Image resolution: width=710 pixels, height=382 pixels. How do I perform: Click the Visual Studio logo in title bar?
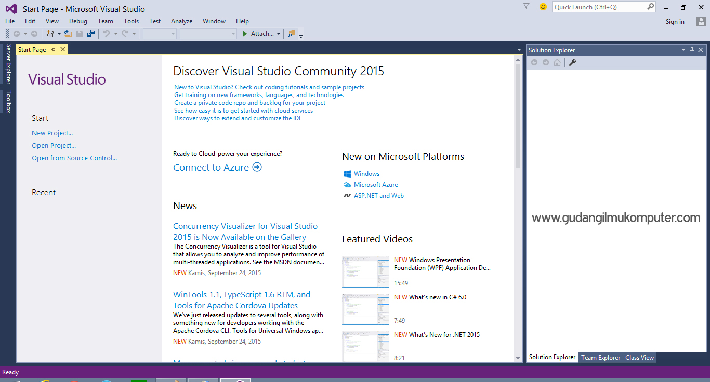coord(11,9)
